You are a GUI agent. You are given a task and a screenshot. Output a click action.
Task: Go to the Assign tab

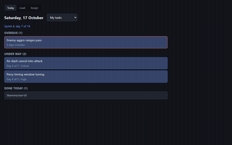click(x=34, y=8)
